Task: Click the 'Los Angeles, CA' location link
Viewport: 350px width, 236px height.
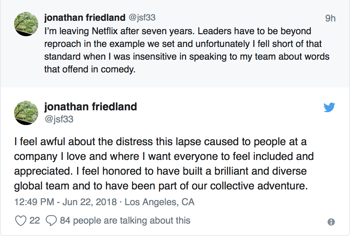Action: coord(160,202)
